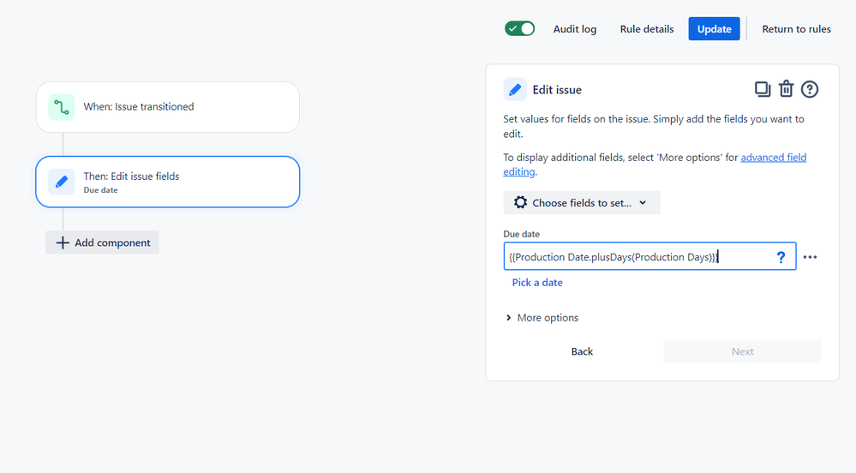856x473 pixels.
Task: Click into the Due date input field
Action: click(634, 257)
